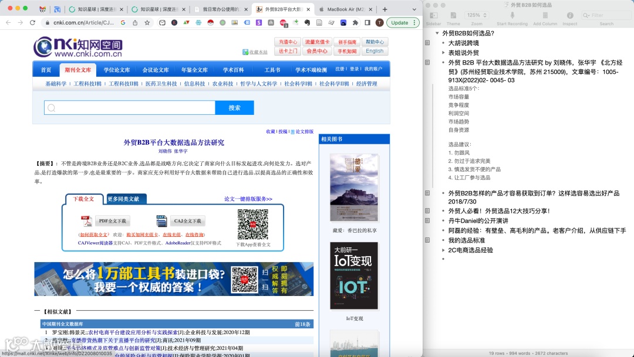
Task: Select 丹牛Daniel的公开演讲 outline row
Action: click(x=478, y=221)
